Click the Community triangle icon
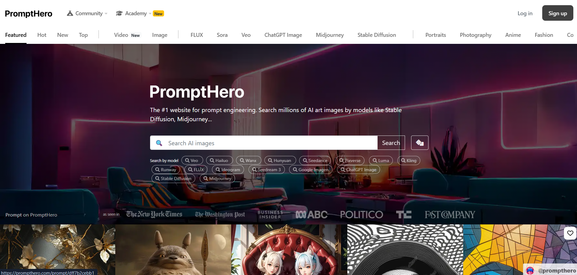The image size is (577, 275). pos(70,13)
